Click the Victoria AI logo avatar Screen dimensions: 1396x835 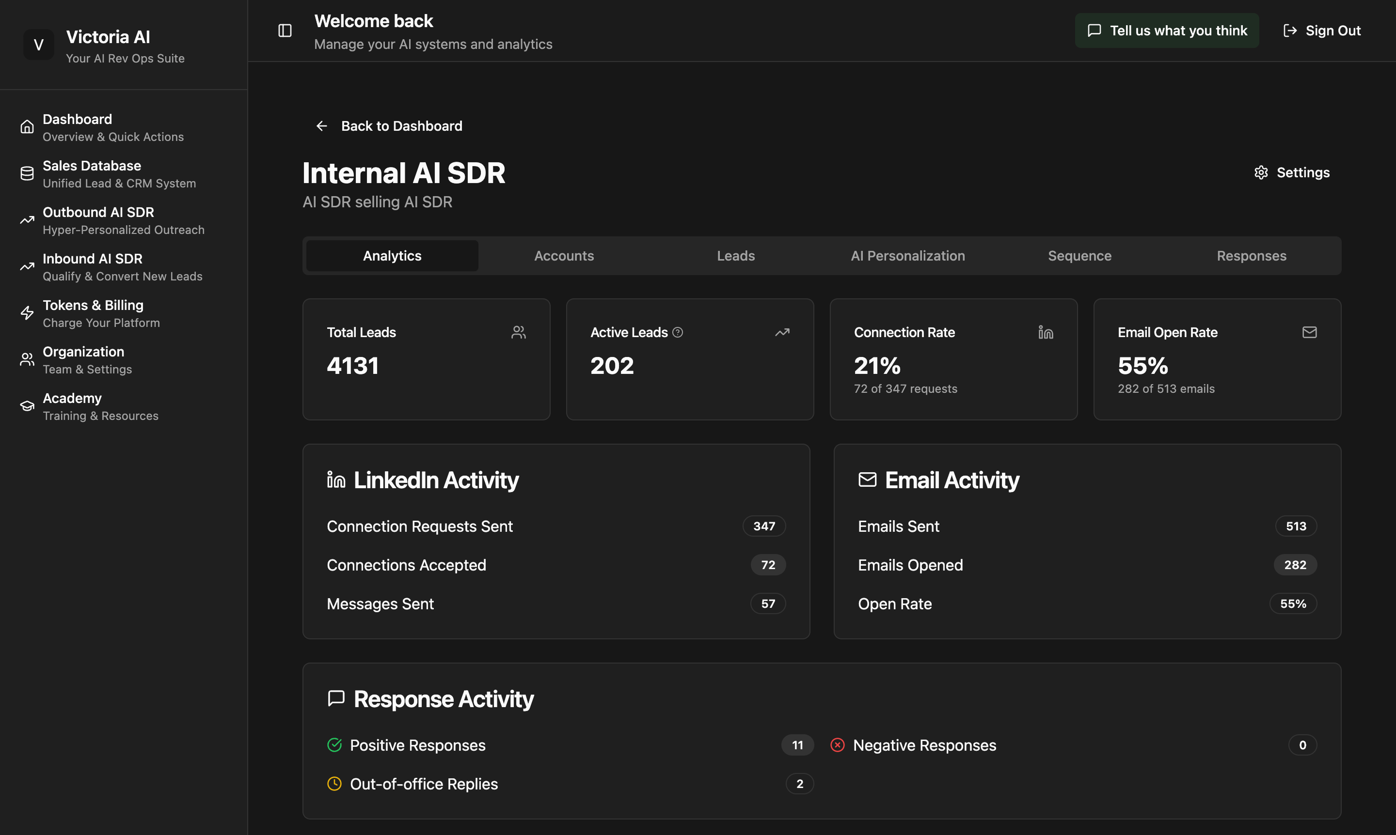tap(38, 45)
